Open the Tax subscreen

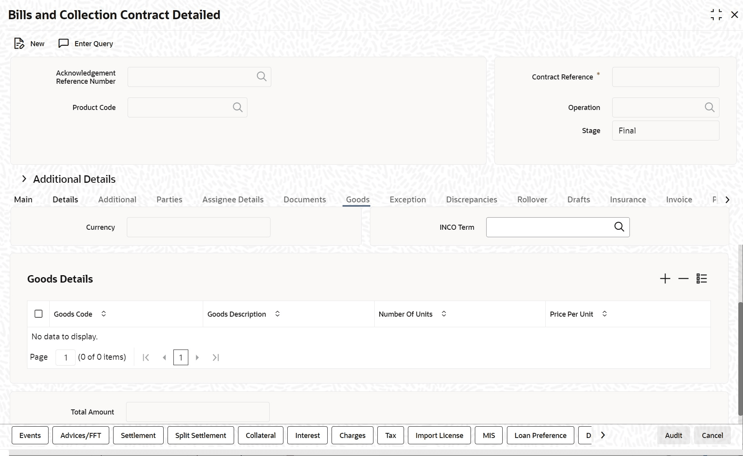(x=391, y=435)
